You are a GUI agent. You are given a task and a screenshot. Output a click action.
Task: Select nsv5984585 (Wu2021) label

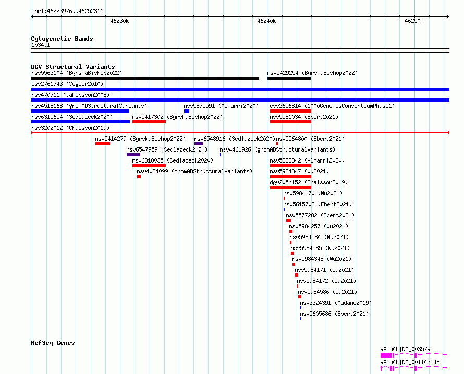coord(320,248)
